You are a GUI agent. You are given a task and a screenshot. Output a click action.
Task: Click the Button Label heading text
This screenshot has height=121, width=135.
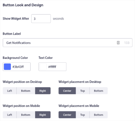point(12,34)
